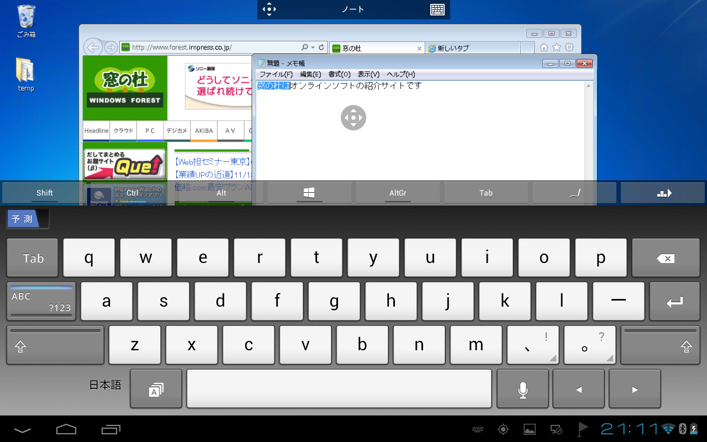Click the search magnifier in IE address bar
707x442 pixels.
click(304, 48)
